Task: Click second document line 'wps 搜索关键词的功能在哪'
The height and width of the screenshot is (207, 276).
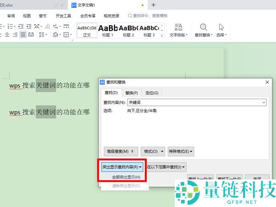Action: click(50, 112)
